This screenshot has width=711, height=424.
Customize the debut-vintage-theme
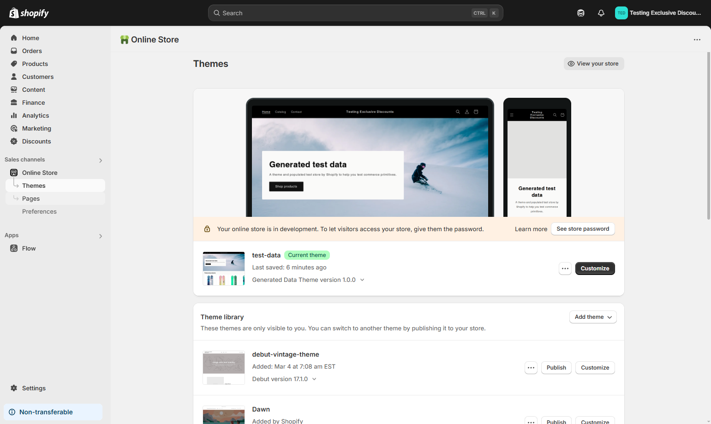click(595, 368)
